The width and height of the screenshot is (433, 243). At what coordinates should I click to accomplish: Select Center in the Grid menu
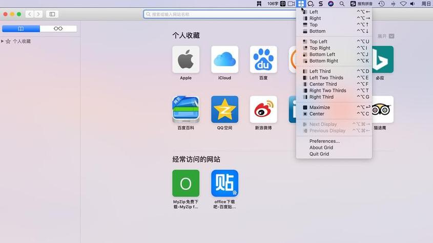pos(334,114)
